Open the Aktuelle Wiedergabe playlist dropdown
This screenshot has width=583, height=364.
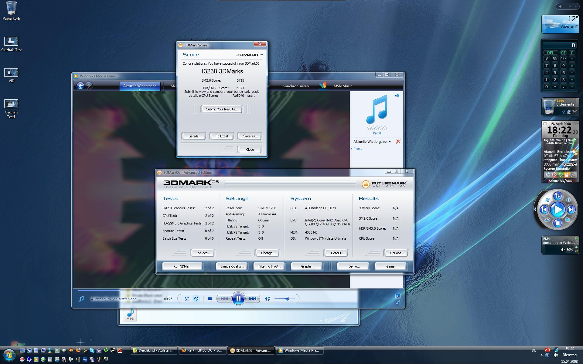372,142
